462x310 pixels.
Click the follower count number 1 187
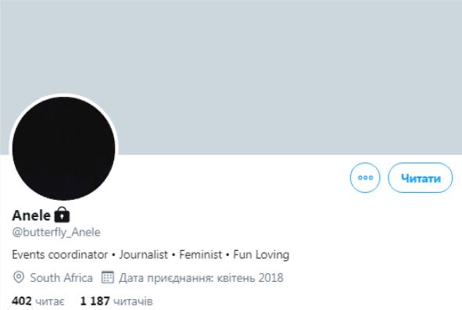(x=95, y=301)
